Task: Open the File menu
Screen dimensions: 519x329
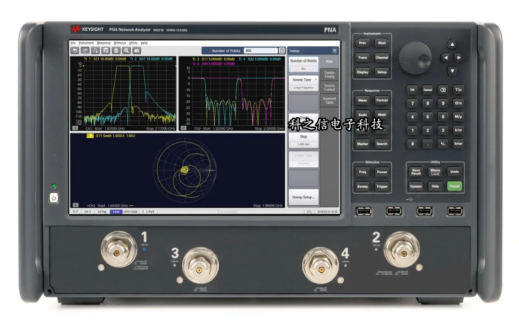Action: (x=73, y=43)
